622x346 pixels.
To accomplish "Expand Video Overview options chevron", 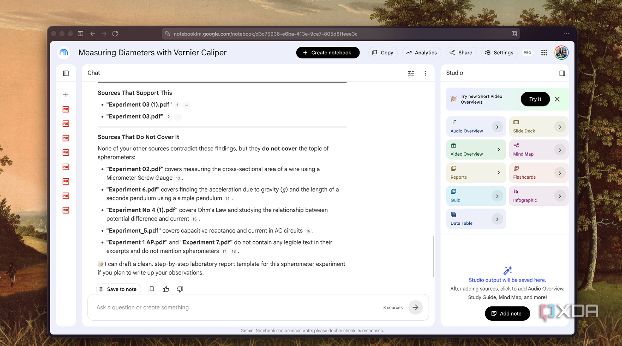I will coord(499,150).
